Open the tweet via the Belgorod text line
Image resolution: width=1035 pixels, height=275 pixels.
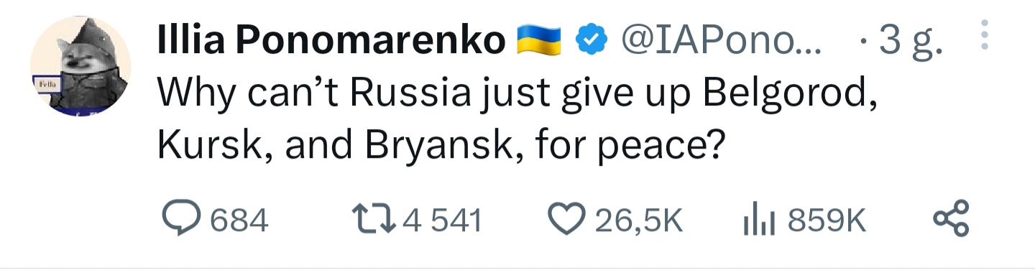click(517, 95)
